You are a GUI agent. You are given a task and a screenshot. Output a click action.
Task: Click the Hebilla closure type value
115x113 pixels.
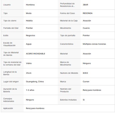pos(29,21)
